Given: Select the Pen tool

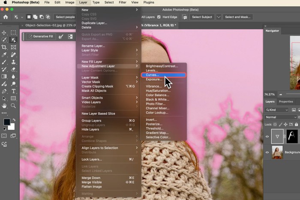Looking at the screenshot, I should point(4,91).
